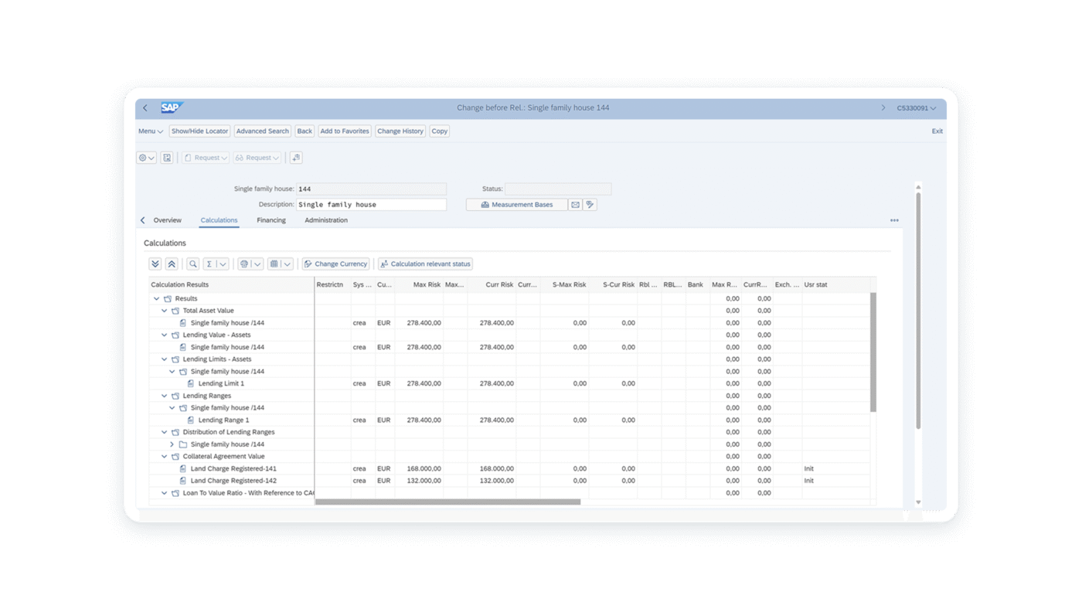Click the notes/annotate icon next to the envelope

tap(589, 204)
